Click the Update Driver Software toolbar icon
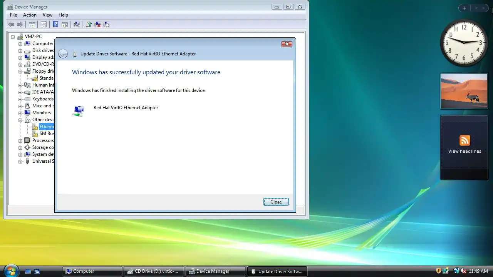This screenshot has width=493, height=277. [x=88, y=24]
